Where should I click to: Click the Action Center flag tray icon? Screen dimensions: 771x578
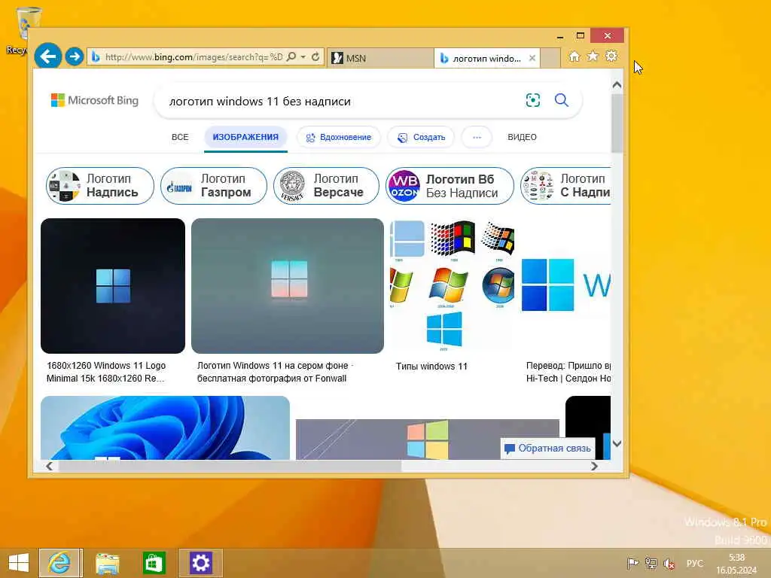[x=632, y=563]
